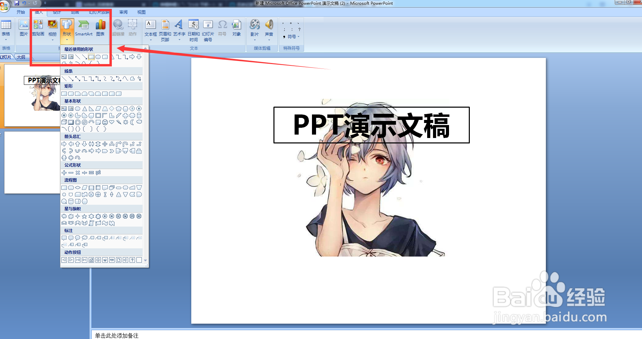Collapse the 形状 shapes dropdown button
Screen dimensions: 642x339
point(67,31)
